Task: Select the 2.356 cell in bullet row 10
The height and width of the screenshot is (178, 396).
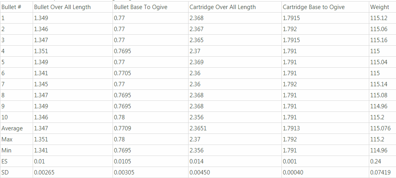Action: click(x=235, y=117)
